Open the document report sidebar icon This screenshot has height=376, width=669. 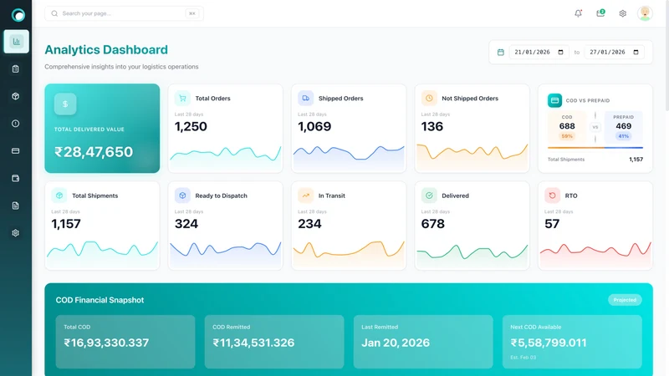coord(16,206)
